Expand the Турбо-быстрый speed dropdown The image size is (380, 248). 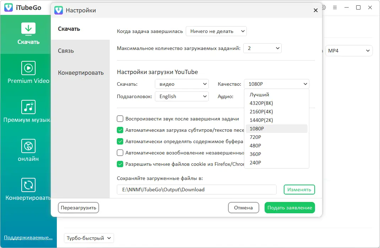[88, 238]
